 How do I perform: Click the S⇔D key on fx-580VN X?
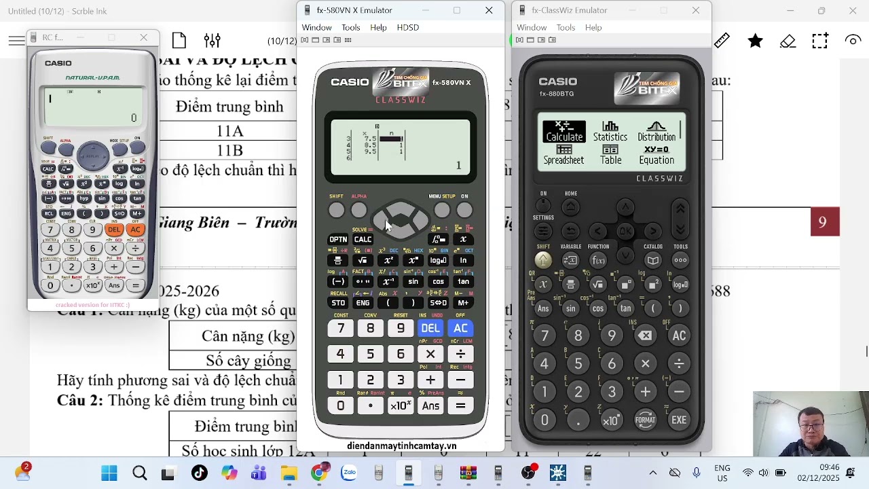click(x=438, y=303)
